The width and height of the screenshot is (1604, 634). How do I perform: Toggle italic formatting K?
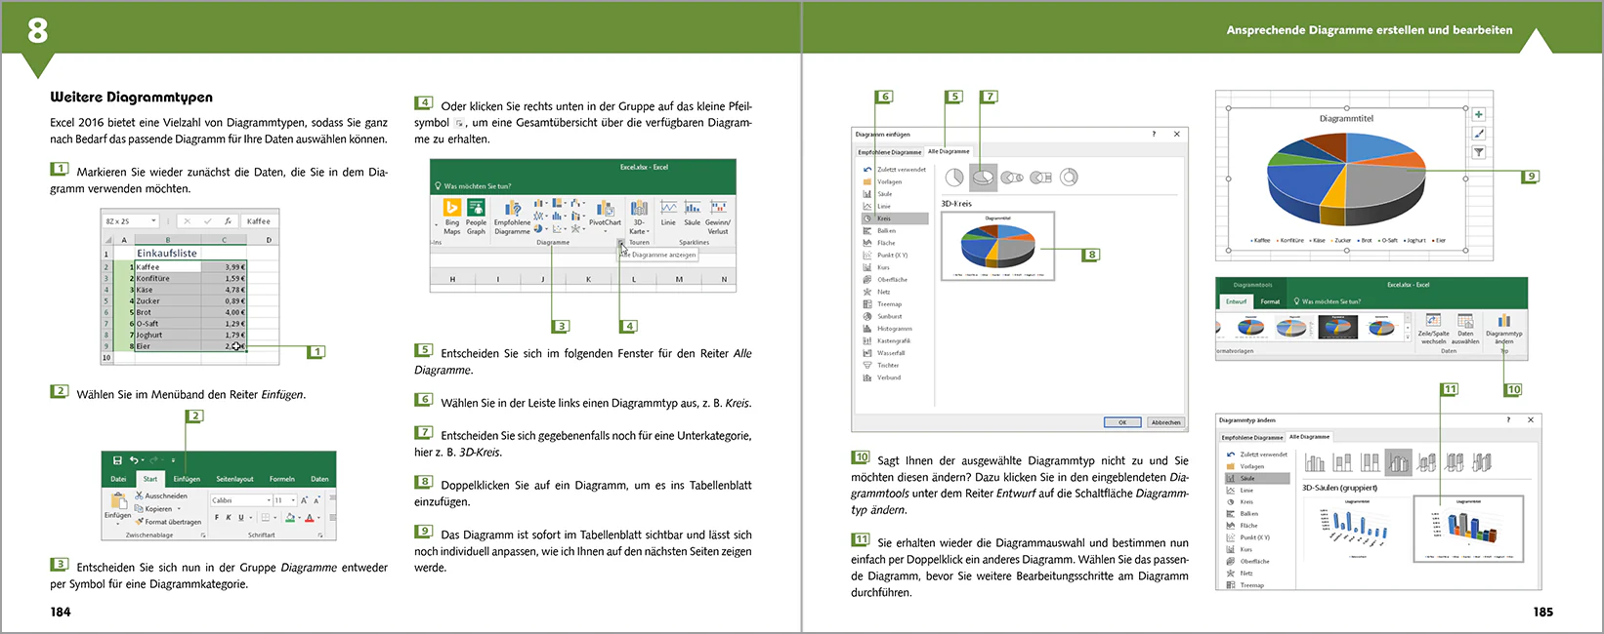pyautogui.click(x=229, y=518)
